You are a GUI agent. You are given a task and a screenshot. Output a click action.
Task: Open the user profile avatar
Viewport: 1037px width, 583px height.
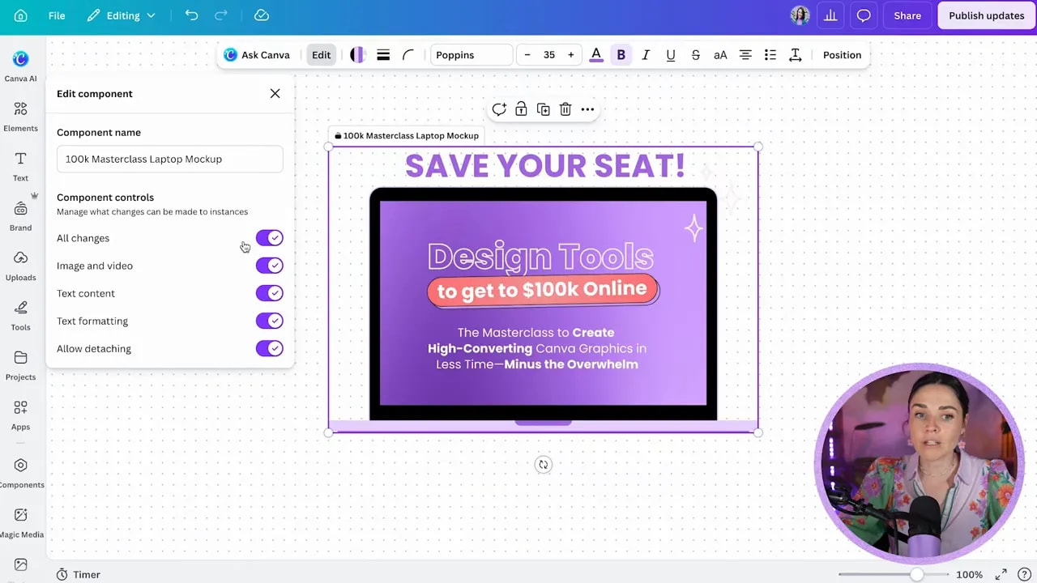pos(800,15)
